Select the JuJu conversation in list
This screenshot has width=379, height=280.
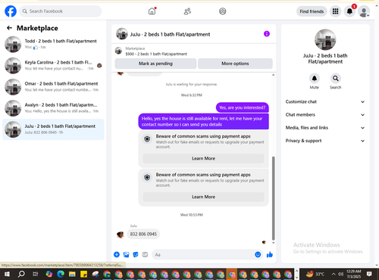point(53,129)
